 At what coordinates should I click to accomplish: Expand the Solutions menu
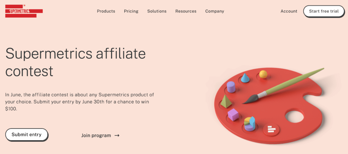point(157,11)
